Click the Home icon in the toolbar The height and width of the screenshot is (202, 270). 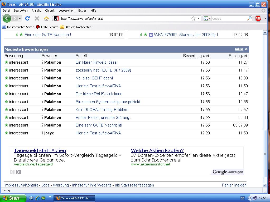tap(46, 18)
